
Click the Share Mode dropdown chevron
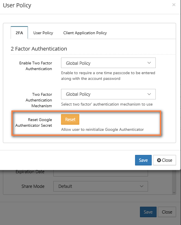tap(142, 186)
